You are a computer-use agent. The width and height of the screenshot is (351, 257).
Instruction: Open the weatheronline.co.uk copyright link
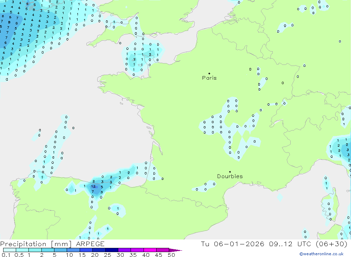point(322,254)
